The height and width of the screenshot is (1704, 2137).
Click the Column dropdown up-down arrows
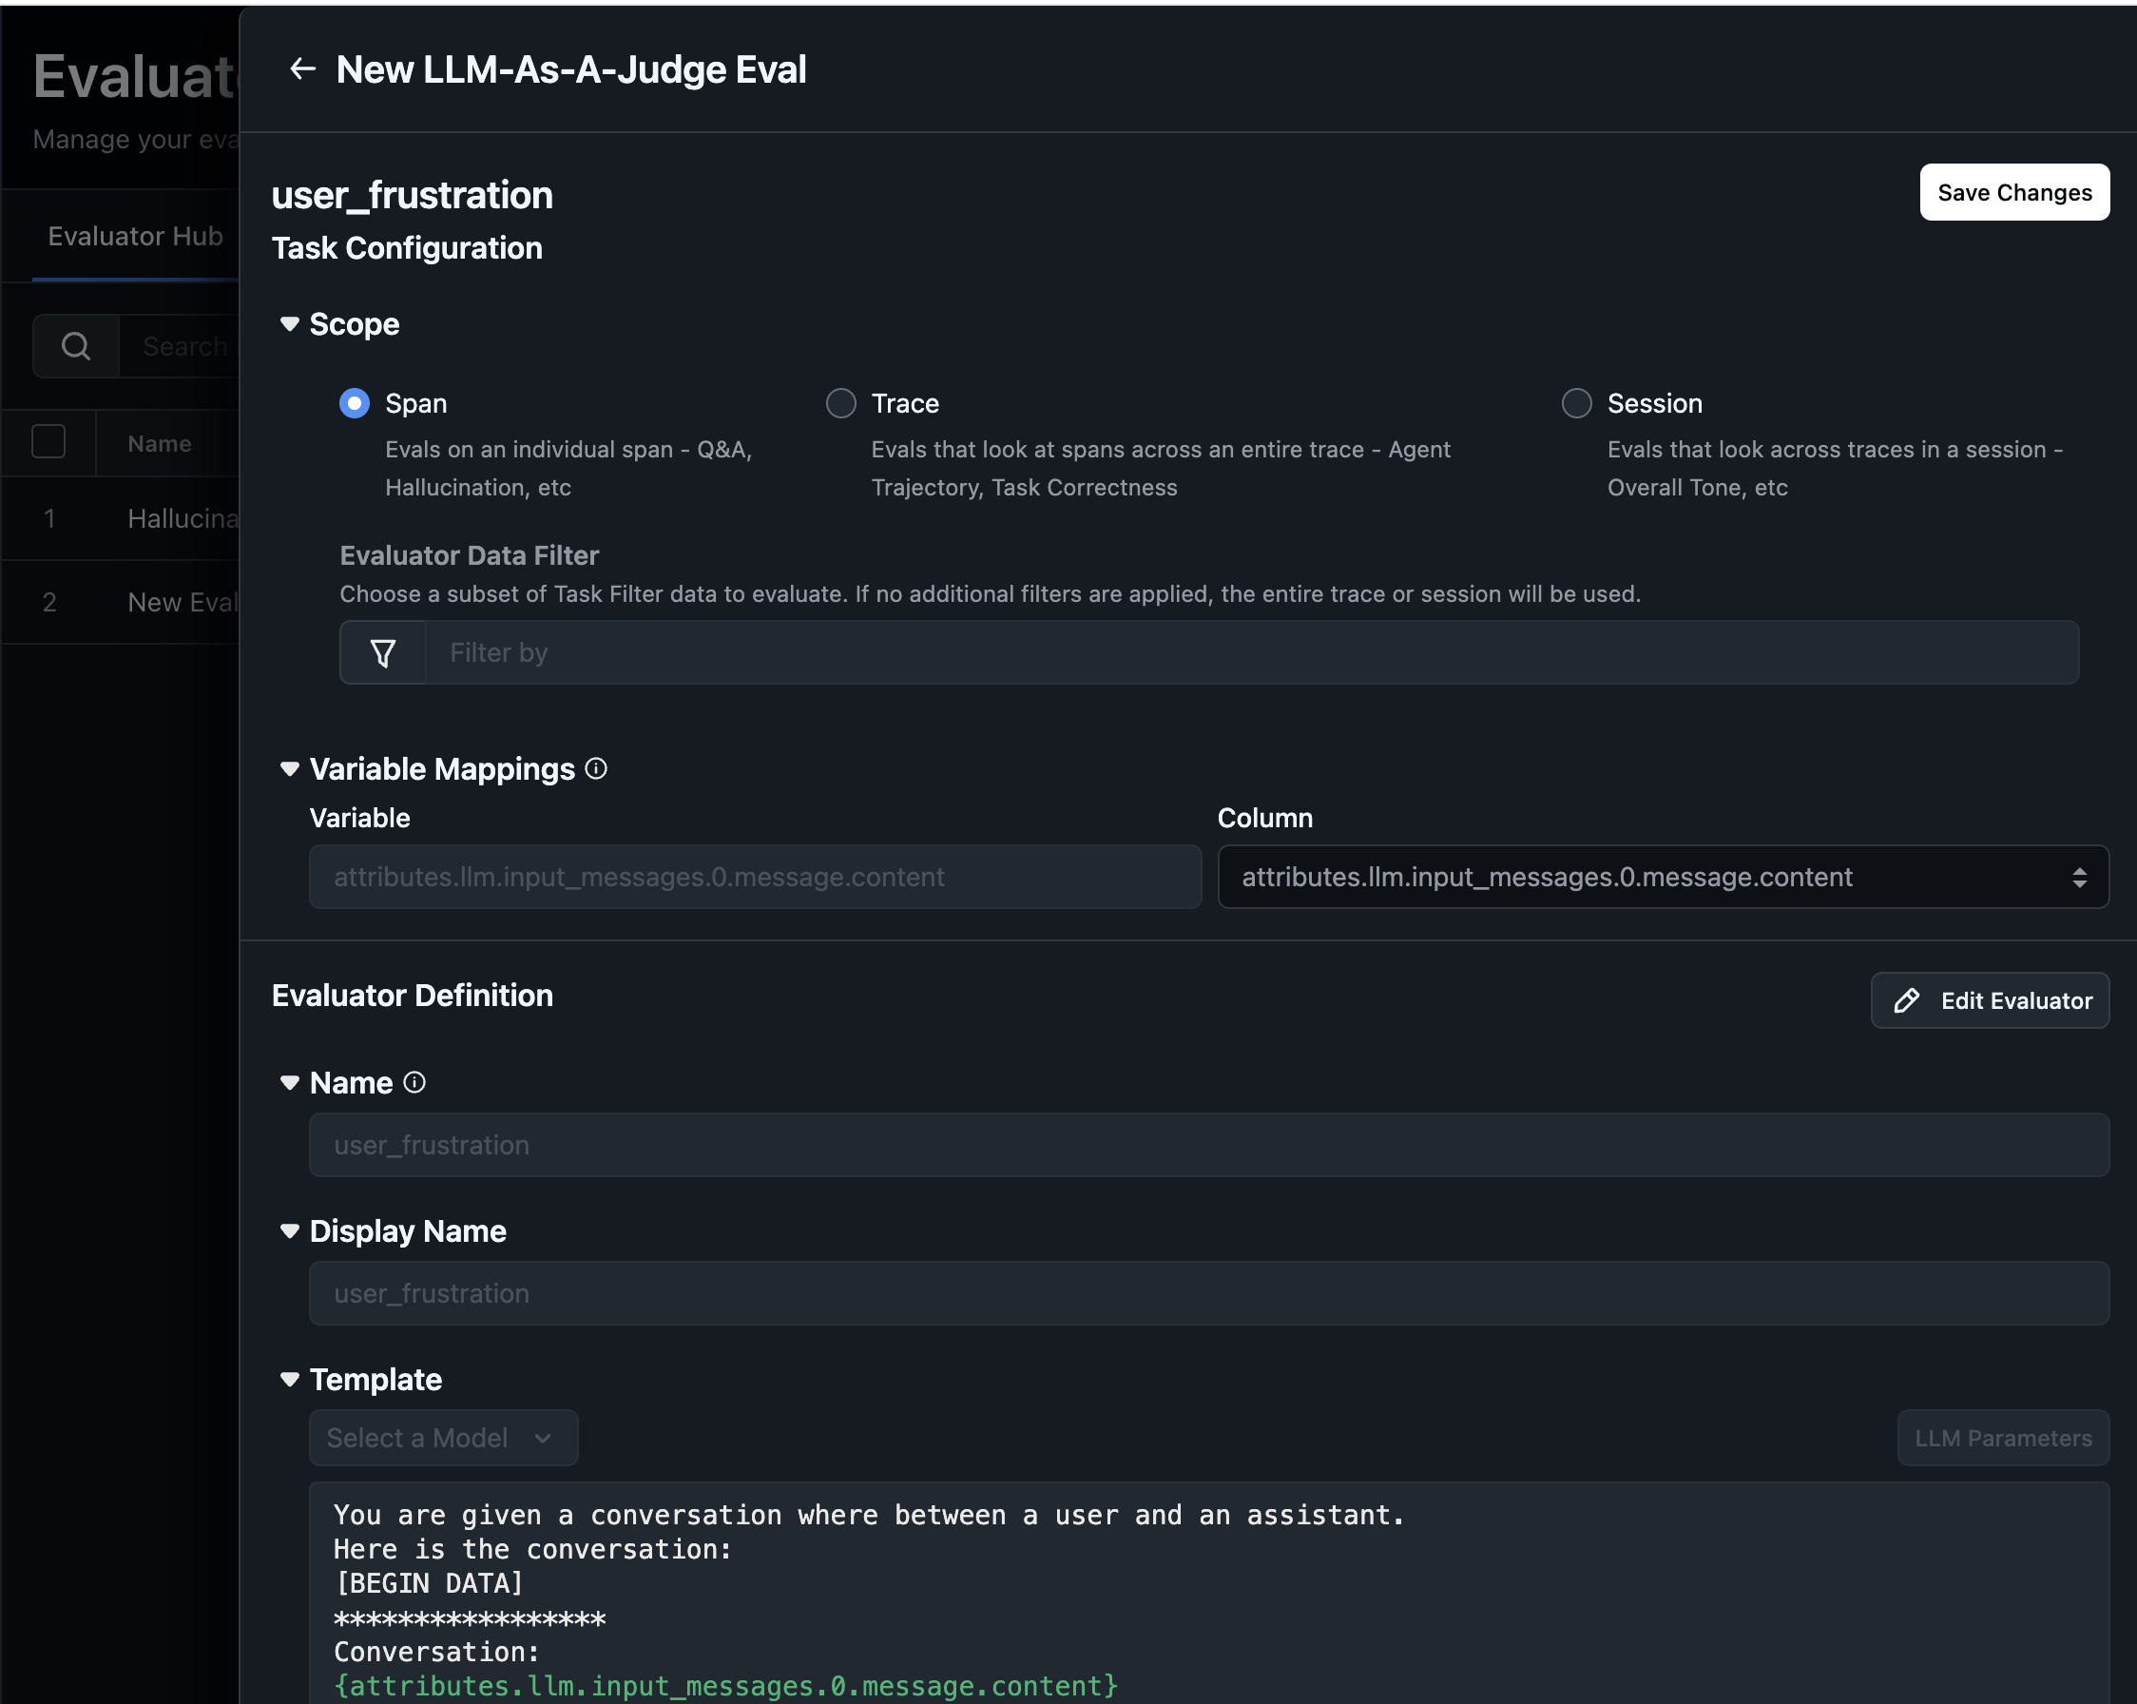[x=2078, y=878]
